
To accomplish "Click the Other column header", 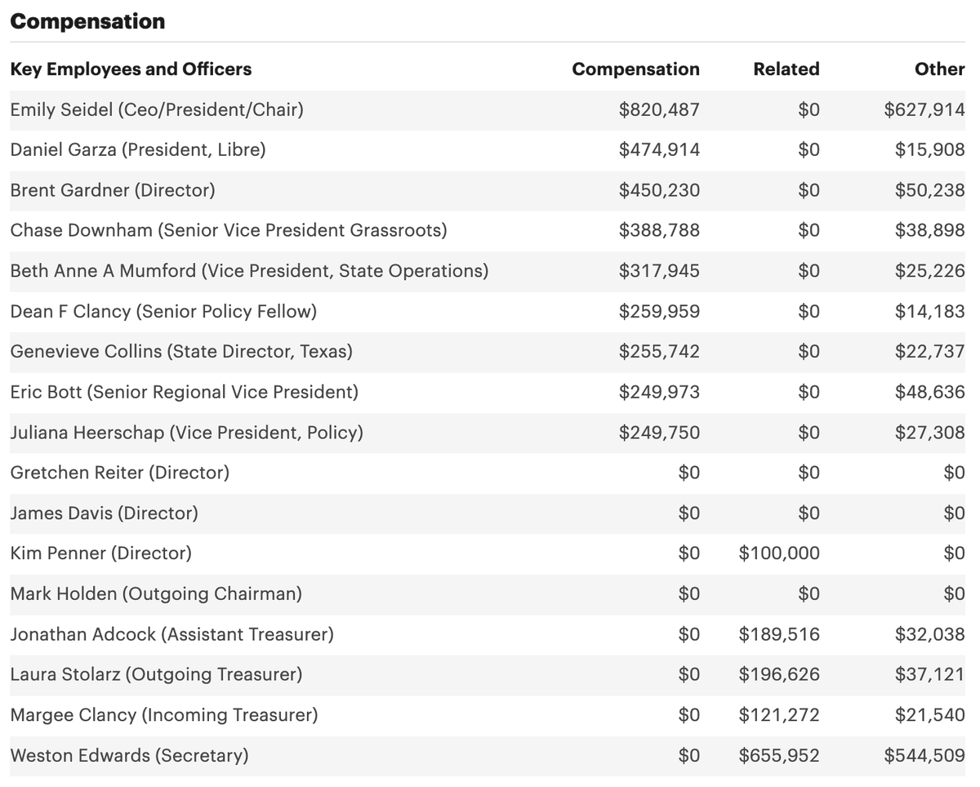I will (940, 69).
